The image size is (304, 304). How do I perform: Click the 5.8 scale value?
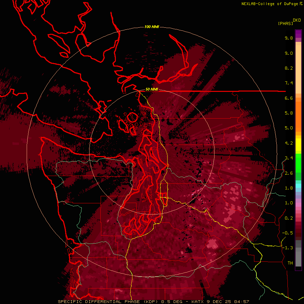click(289, 113)
